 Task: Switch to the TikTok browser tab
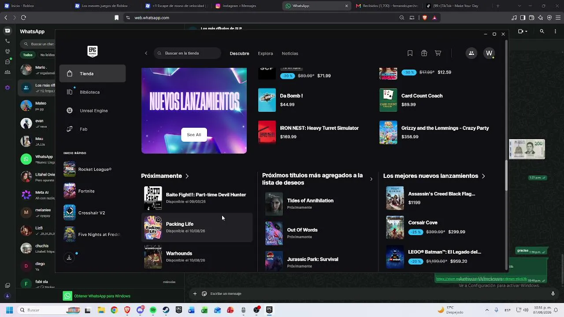[x=456, y=6]
